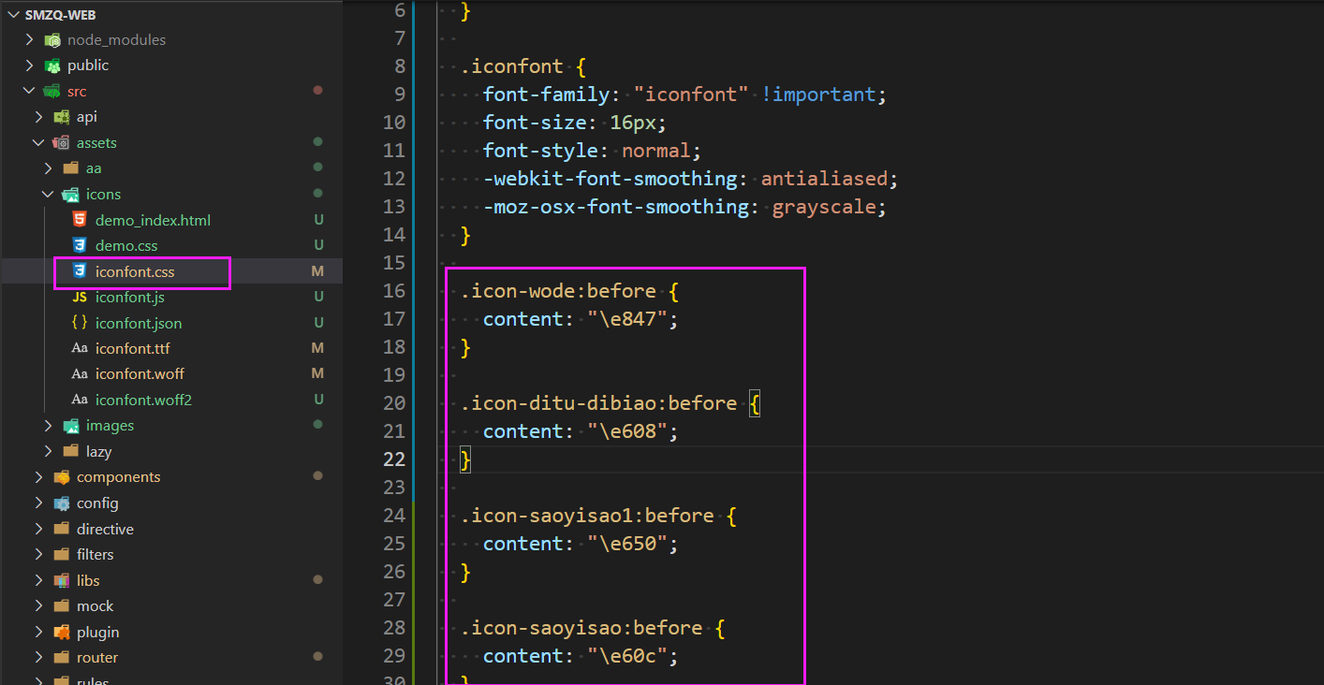Click the .icon-ditu-dibiao:before selector
The width and height of the screenshot is (1324, 685).
click(598, 403)
